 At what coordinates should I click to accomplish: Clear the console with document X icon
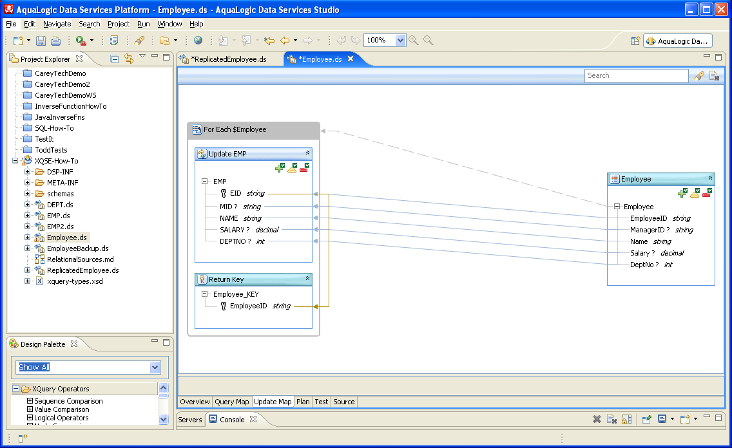point(612,419)
